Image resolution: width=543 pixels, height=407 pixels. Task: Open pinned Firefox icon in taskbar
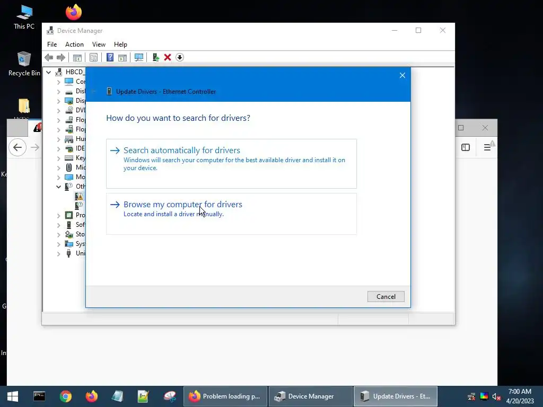[x=91, y=396]
